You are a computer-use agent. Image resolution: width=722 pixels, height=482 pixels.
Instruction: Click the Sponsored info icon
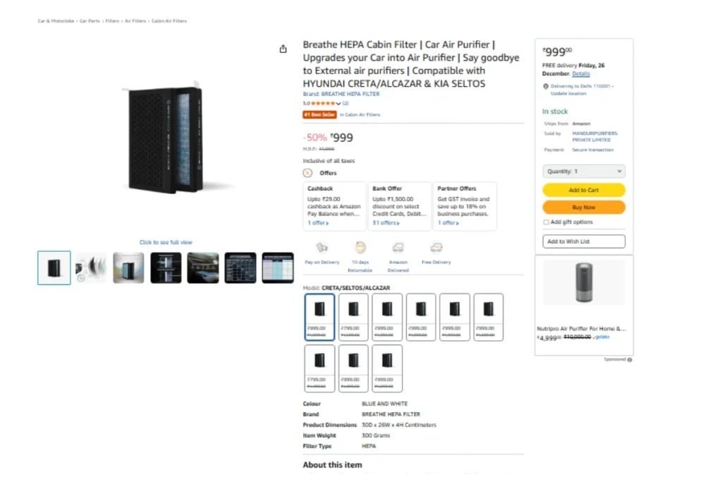630,360
